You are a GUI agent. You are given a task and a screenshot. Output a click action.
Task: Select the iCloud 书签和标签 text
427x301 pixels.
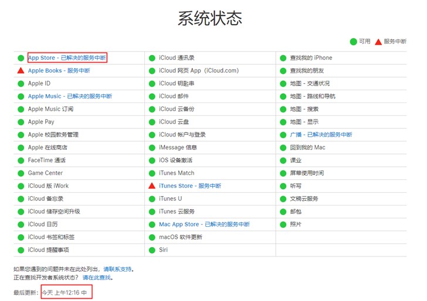click(51, 237)
